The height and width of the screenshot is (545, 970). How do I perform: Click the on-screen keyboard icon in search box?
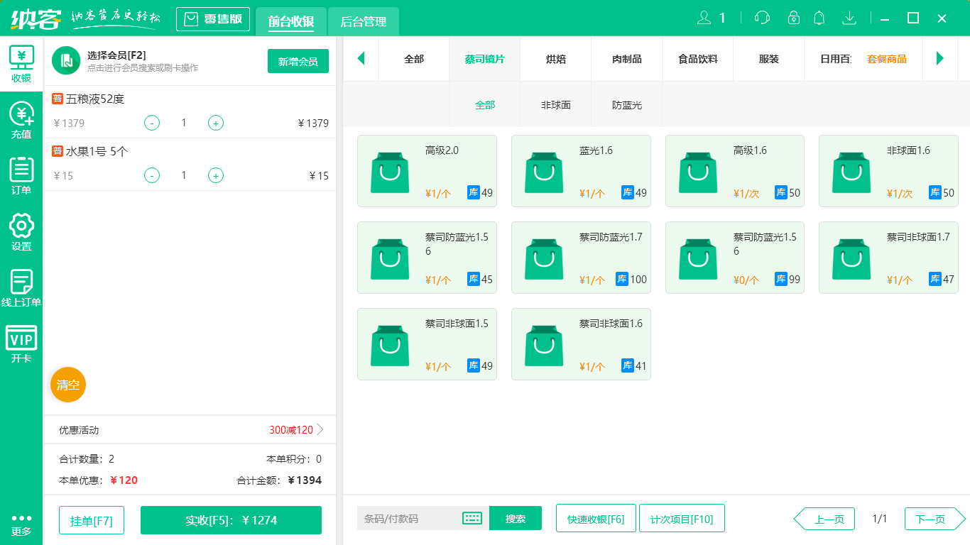pyautogui.click(x=472, y=518)
